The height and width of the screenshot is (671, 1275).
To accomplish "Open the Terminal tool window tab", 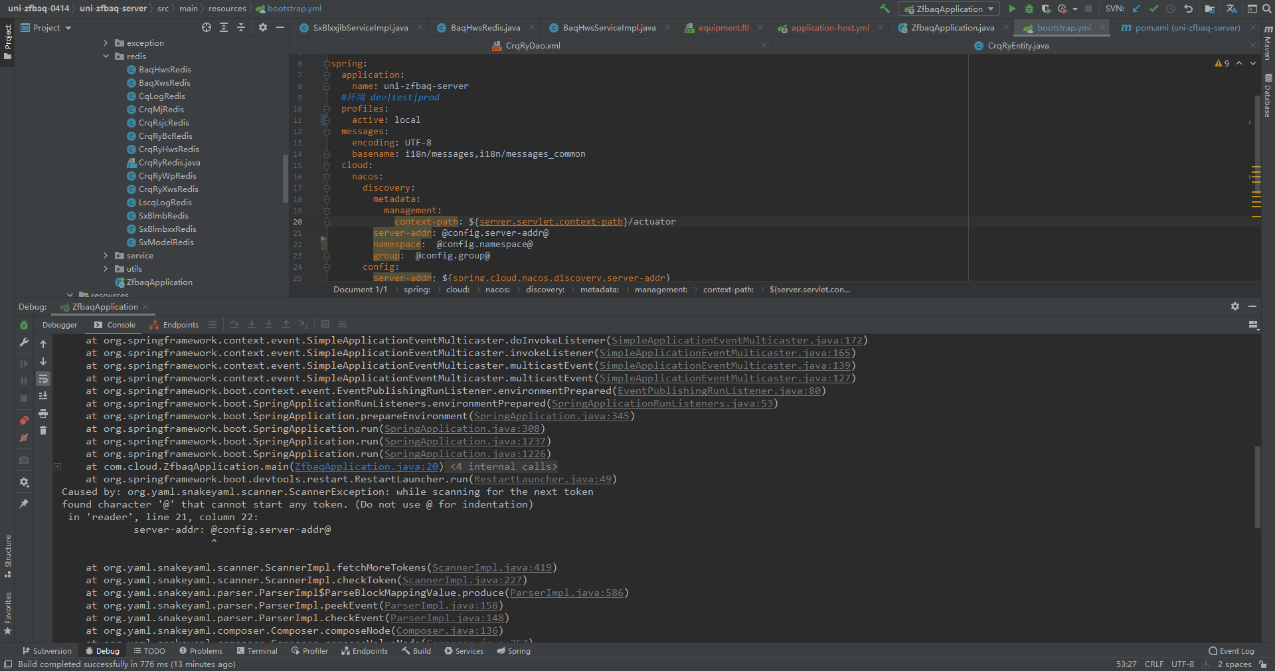I will pos(257,651).
